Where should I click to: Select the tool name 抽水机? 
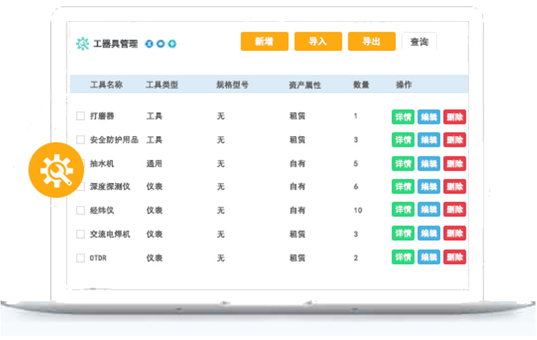click(102, 163)
